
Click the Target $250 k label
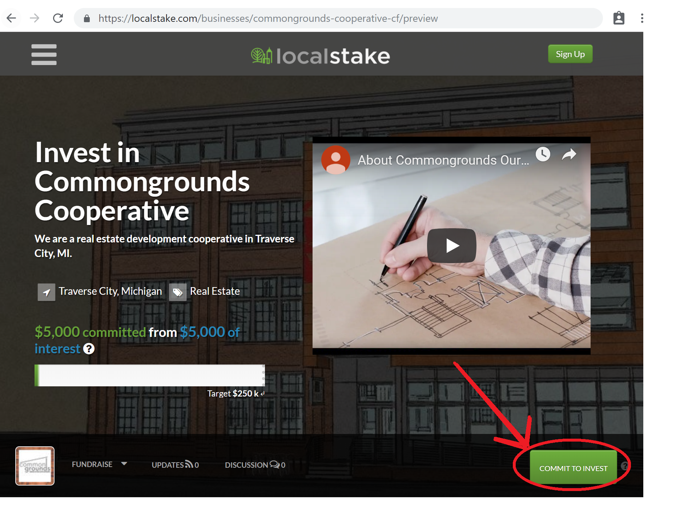236,394
